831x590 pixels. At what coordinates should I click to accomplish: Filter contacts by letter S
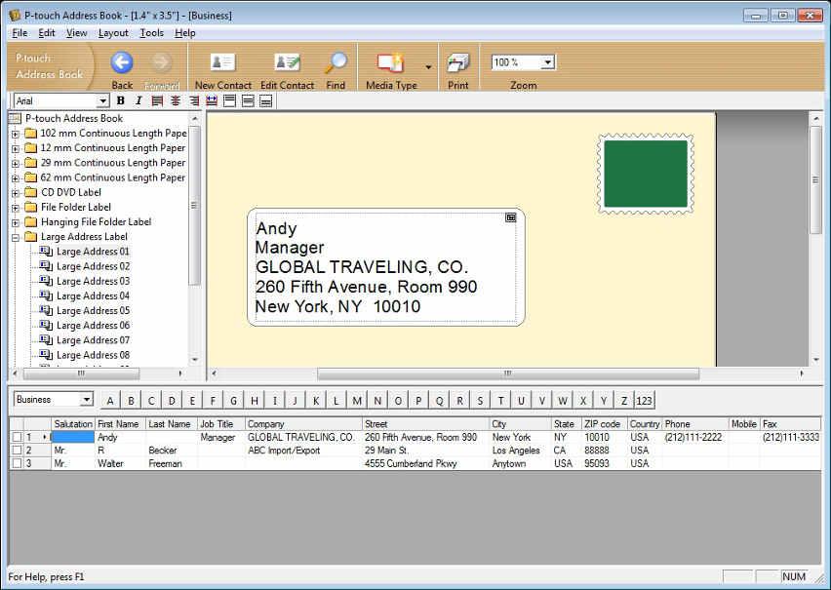(480, 400)
